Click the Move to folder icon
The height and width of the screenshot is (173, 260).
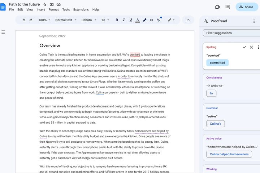click(x=52, y=4)
